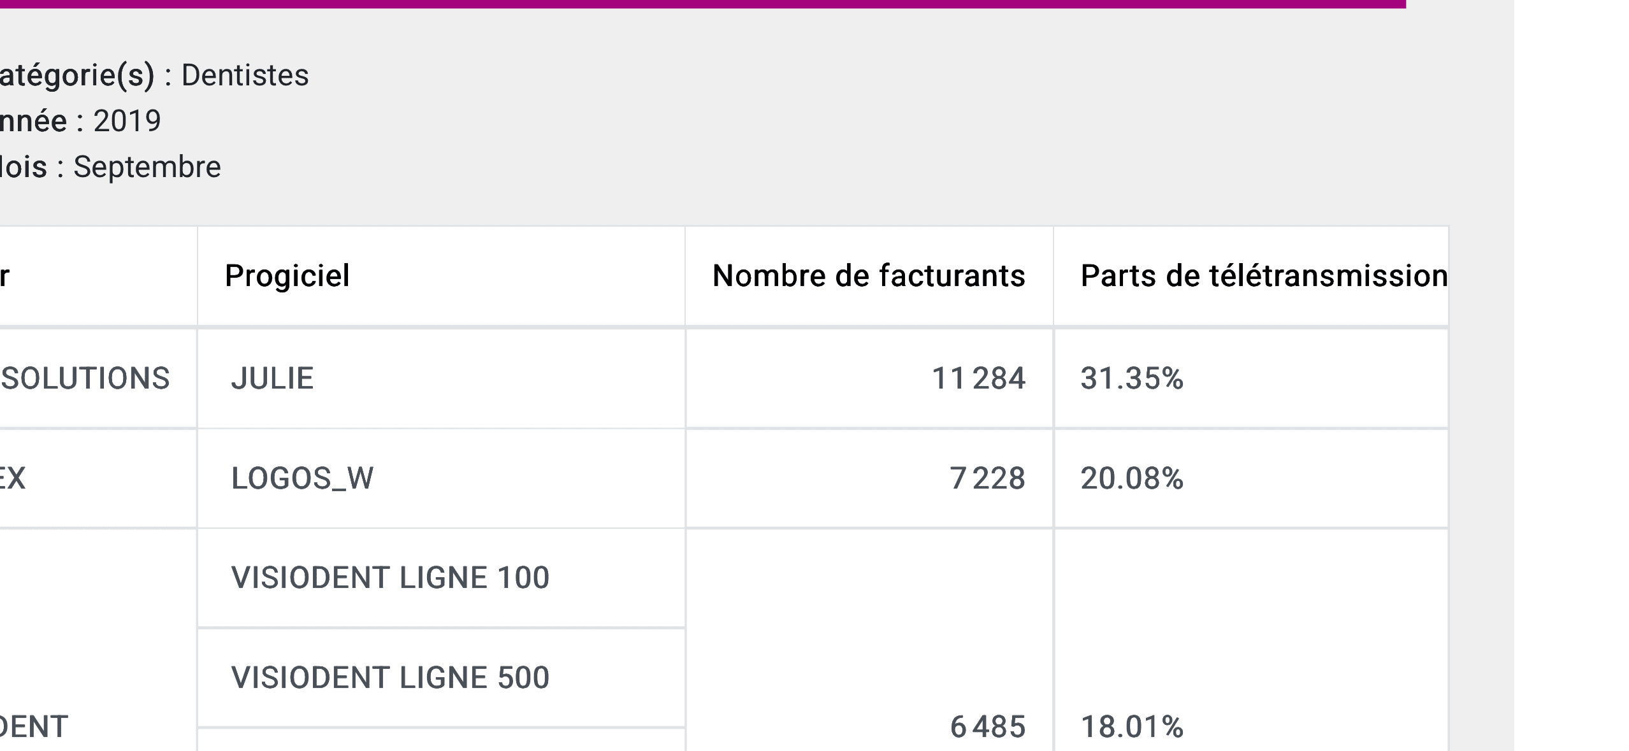This screenshot has width=1629, height=751.
Task: Click the editor cell ending in SOLUTIONS
Action: click(x=85, y=378)
